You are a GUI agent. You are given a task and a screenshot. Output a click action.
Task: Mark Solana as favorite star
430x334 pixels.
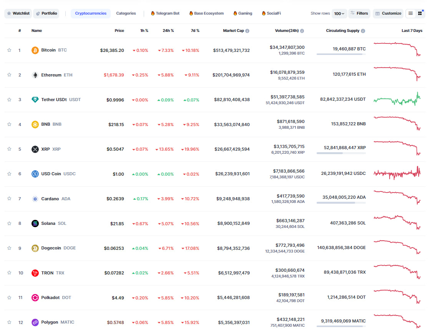coord(9,223)
